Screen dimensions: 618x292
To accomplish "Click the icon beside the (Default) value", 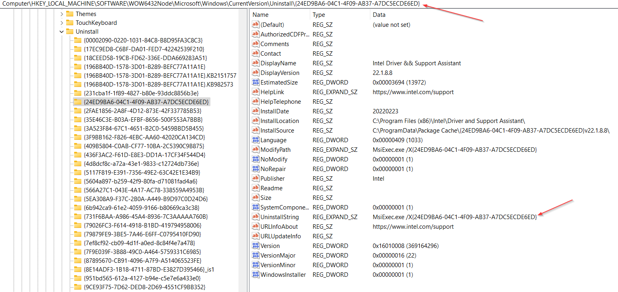I will (x=255, y=25).
